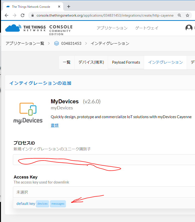Open the Access Key 未選択 dropdown

pos(104,192)
